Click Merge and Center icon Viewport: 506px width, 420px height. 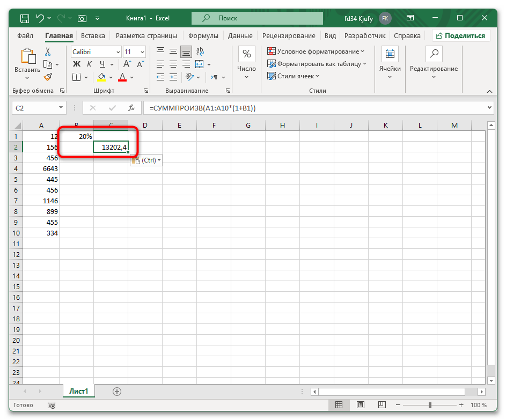tap(200, 64)
